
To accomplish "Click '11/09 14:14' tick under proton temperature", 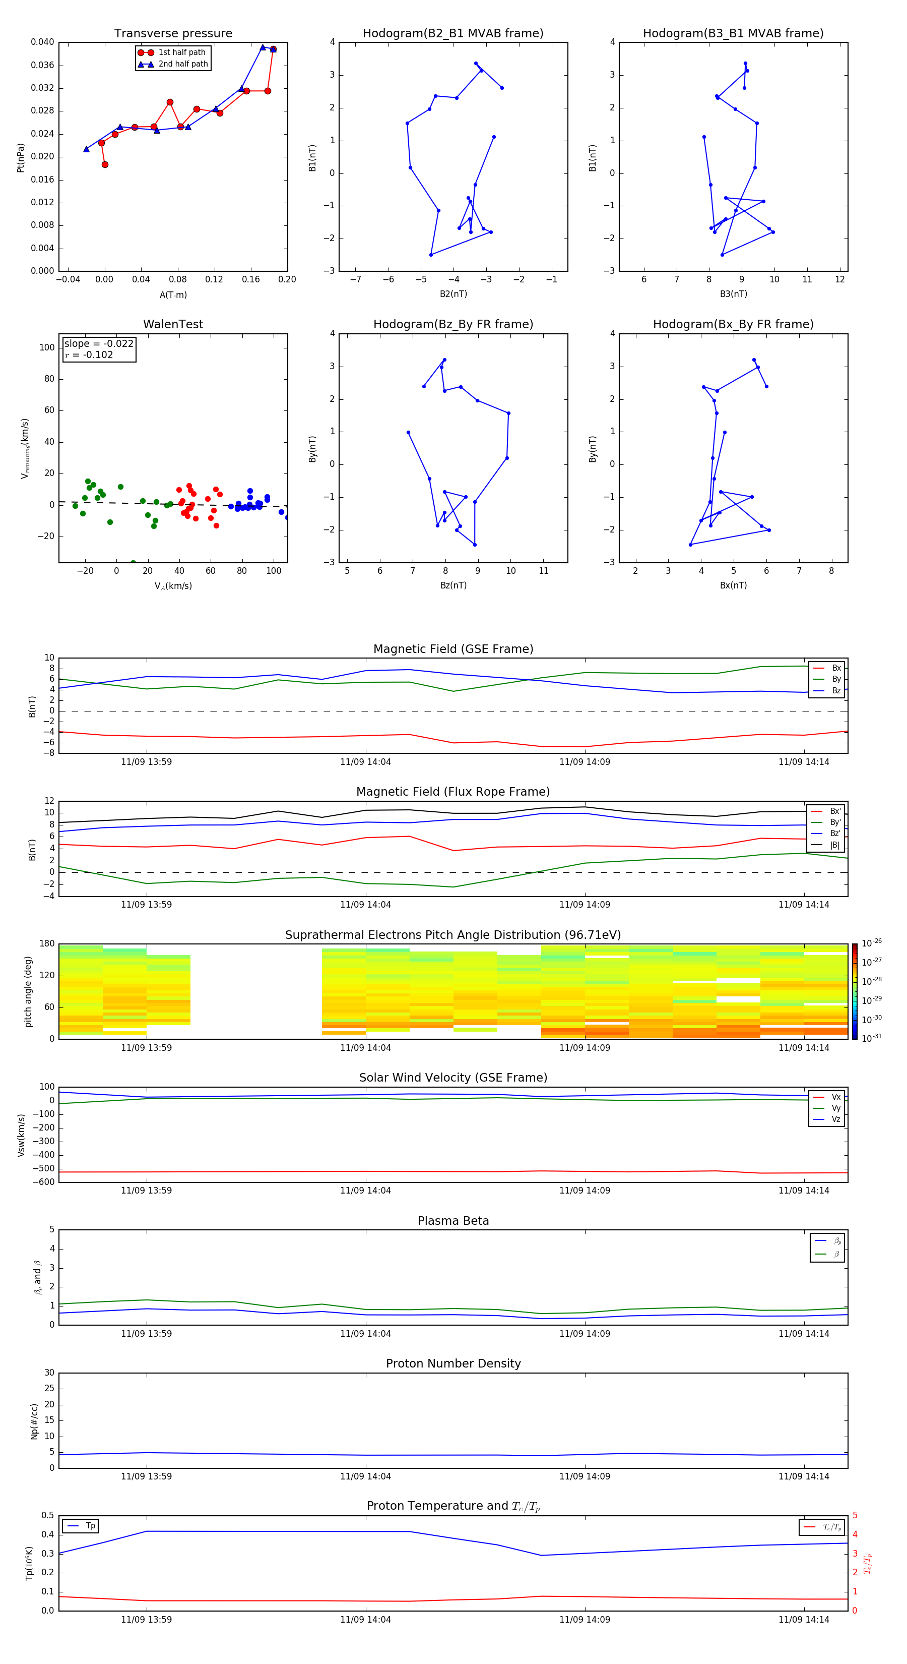I will click(x=804, y=1620).
